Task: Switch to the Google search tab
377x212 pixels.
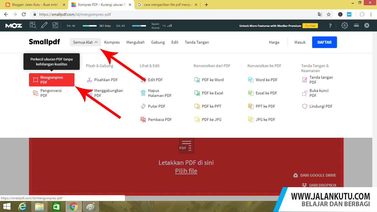Action: coord(167,5)
